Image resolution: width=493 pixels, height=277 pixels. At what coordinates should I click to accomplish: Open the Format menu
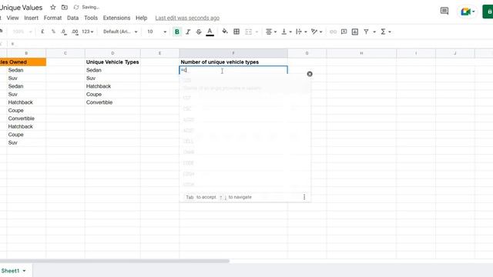[x=52, y=18]
